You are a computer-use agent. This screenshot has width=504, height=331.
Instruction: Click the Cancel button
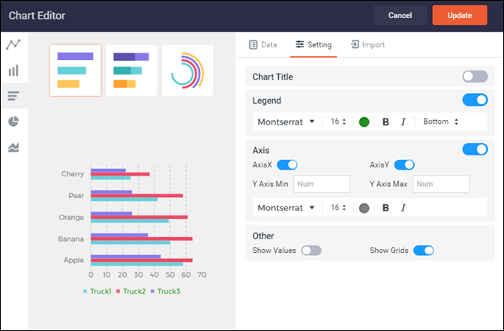[x=400, y=15]
